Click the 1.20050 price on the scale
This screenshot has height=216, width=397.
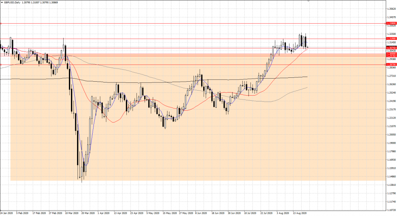(x=392, y=135)
